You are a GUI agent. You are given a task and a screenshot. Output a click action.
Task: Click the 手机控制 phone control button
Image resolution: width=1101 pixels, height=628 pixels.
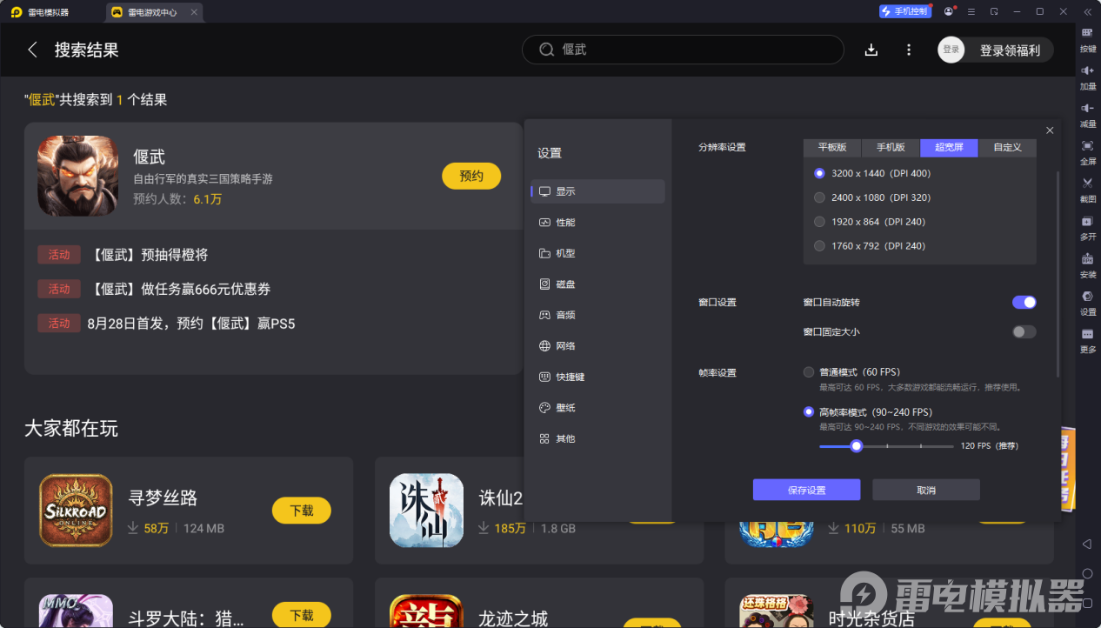(x=904, y=11)
